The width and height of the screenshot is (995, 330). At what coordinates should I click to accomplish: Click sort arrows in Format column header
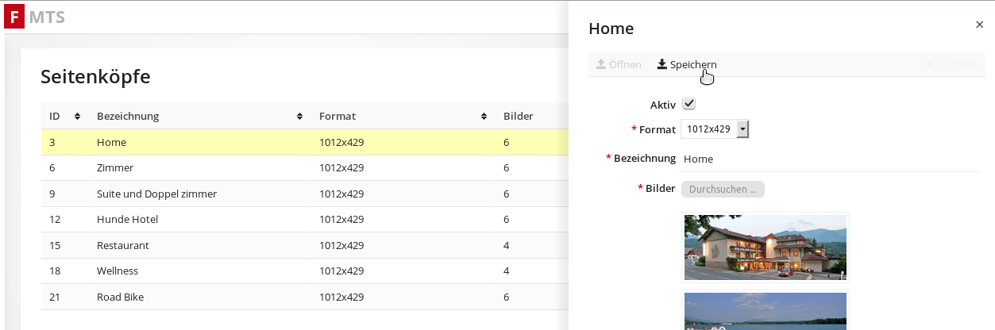pyautogui.click(x=484, y=117)
